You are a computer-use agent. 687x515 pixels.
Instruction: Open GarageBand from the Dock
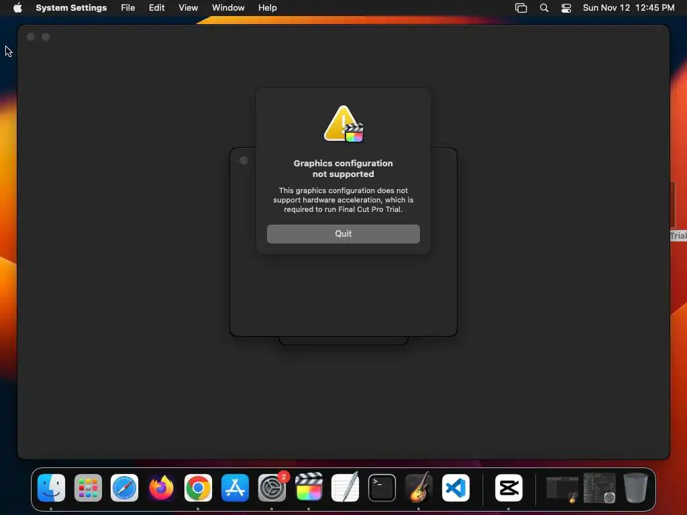[x=419, y=488]
